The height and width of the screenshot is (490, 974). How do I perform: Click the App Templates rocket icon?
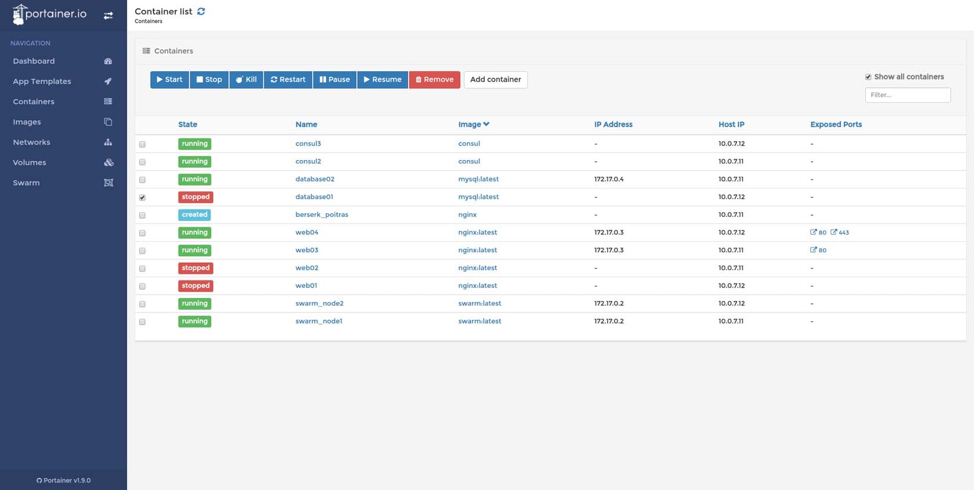(108, 81)
